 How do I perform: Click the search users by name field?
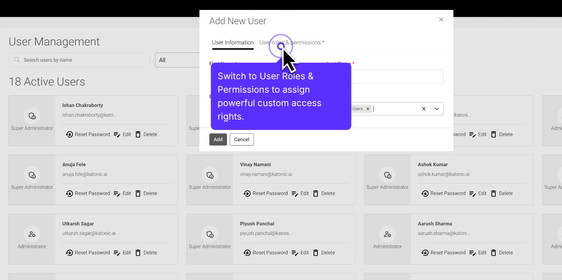(x=79, y=60)
